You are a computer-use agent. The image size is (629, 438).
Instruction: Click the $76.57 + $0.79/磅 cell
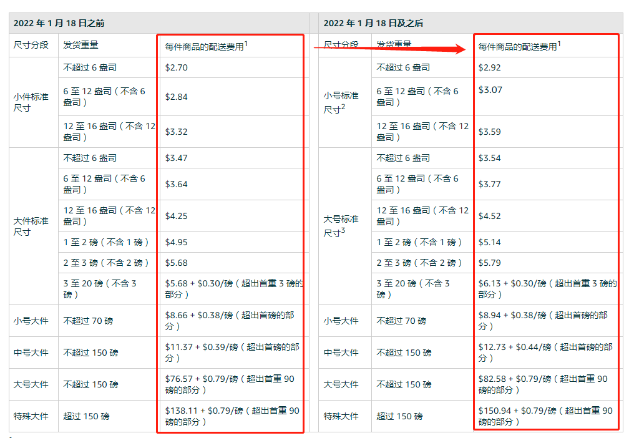click(x=232, y=384)
